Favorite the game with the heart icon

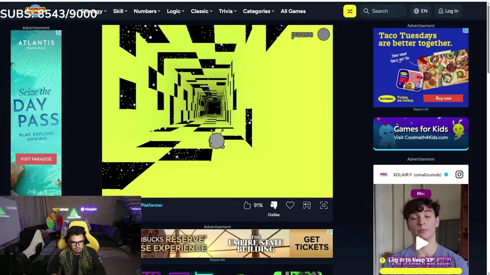click(x=290, y=205)
